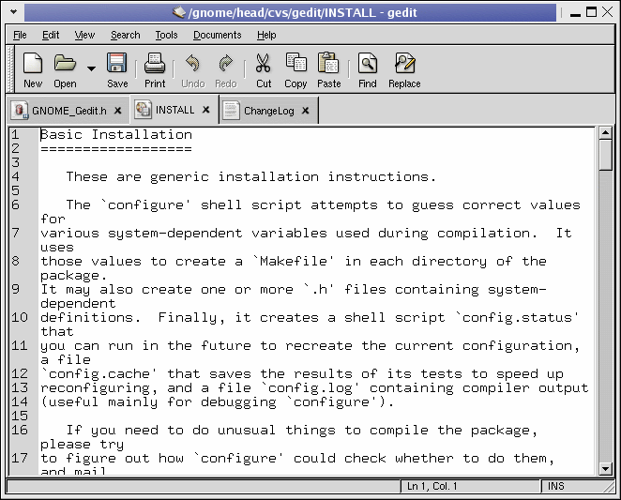Switch to the ChangeLog tab
621x500 pixels.
point(268,111)
